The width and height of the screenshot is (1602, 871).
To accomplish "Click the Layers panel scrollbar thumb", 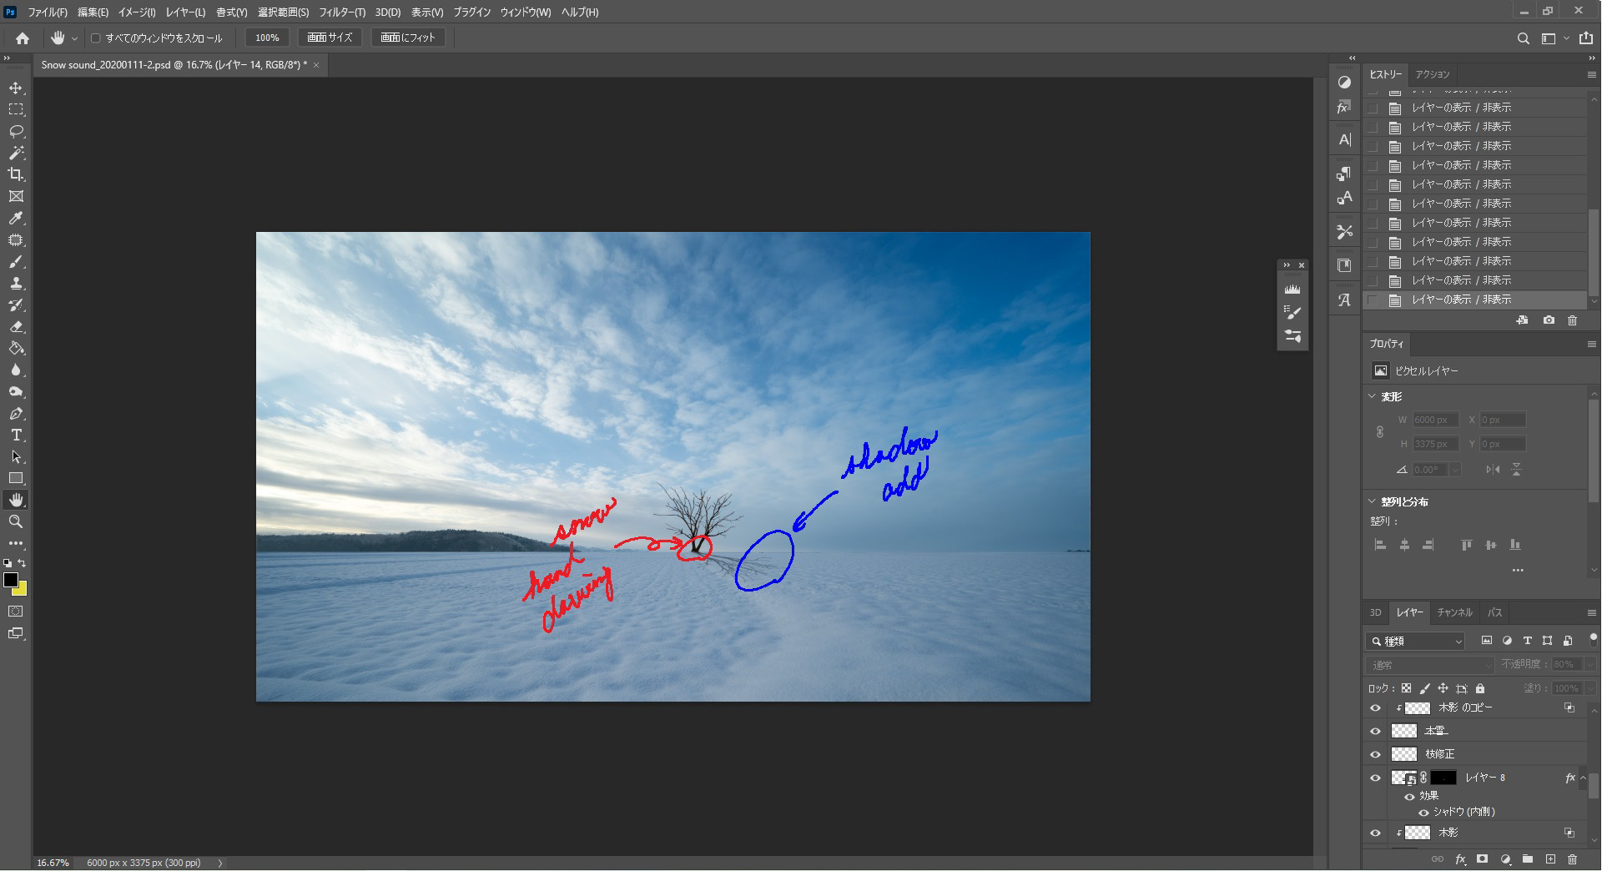I will coord(1594,785).
